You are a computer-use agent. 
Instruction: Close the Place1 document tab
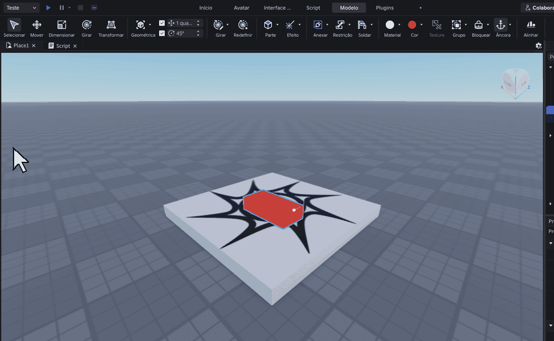pos(33,46)
